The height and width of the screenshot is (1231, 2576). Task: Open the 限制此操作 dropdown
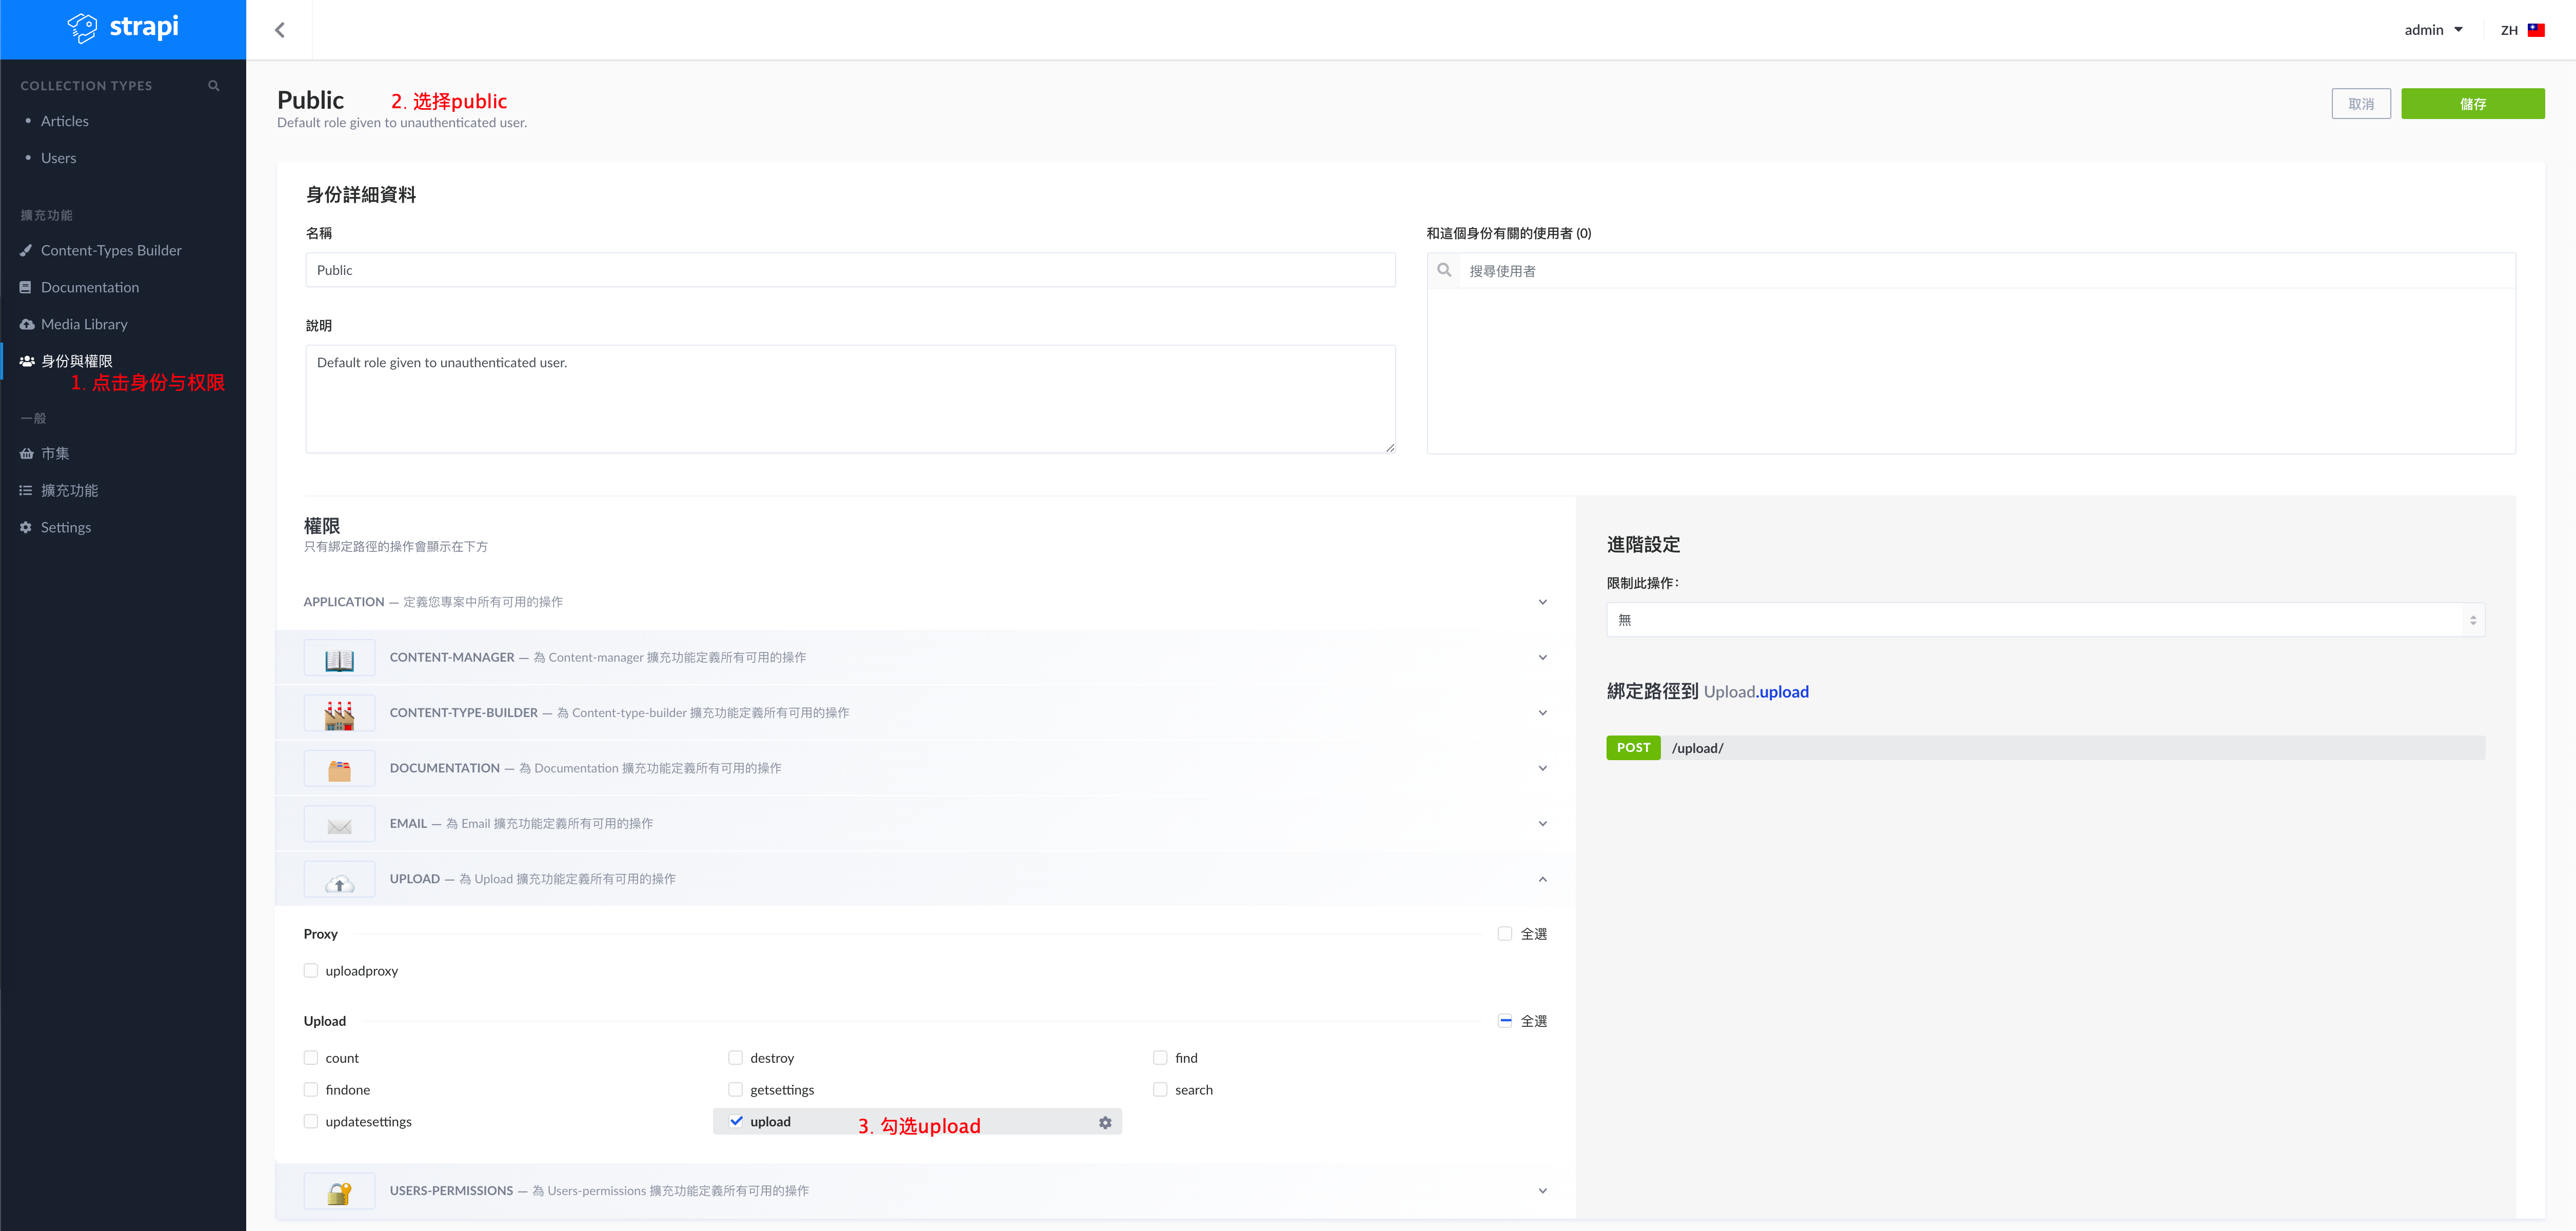coord(2045,620)
